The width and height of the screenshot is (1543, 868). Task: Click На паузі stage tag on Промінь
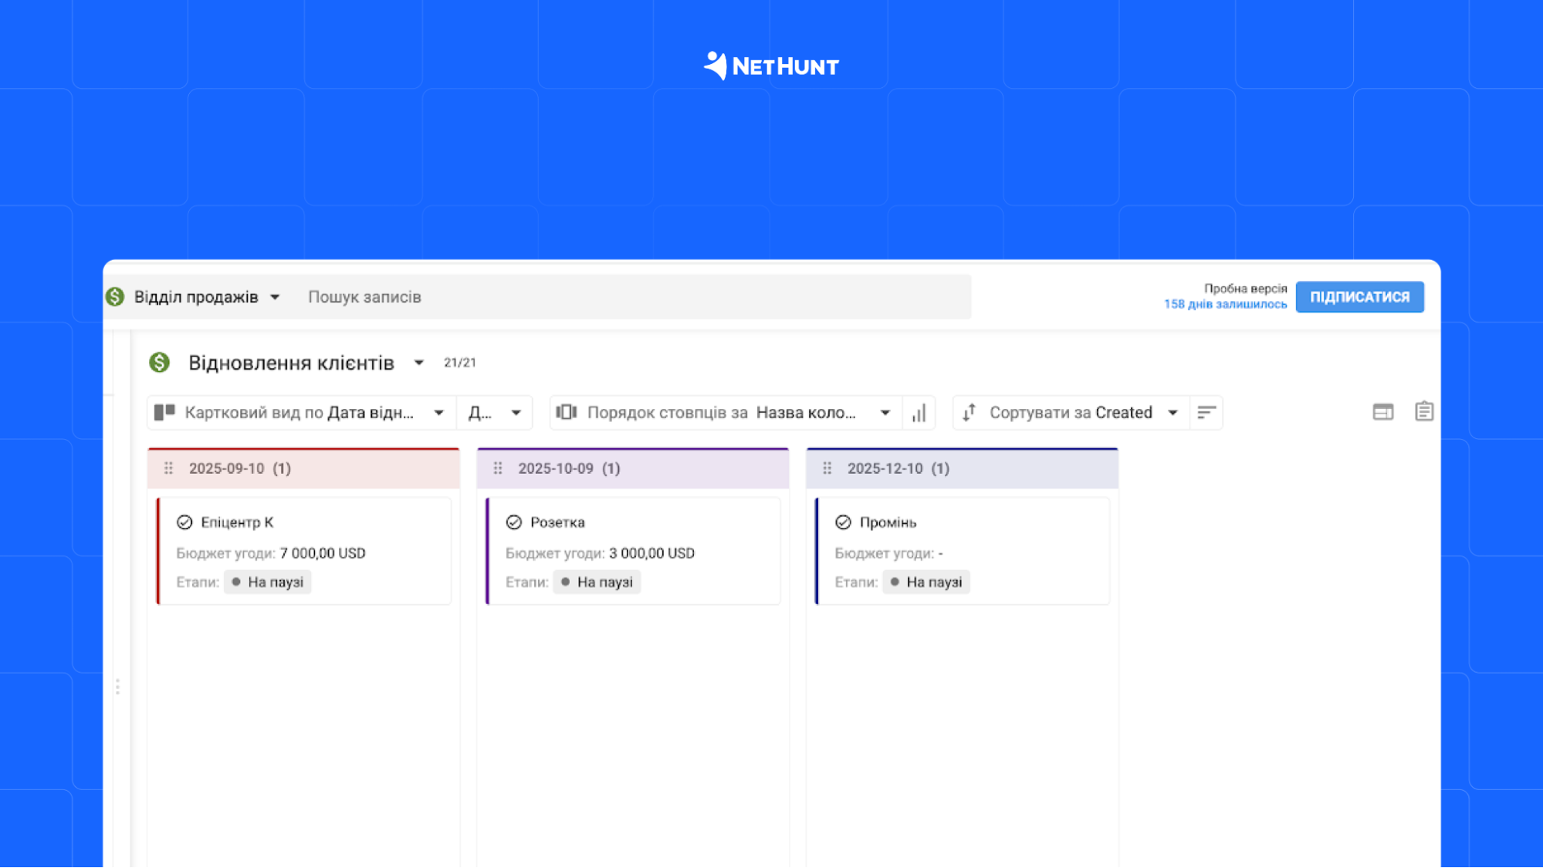tap(926, 583)
